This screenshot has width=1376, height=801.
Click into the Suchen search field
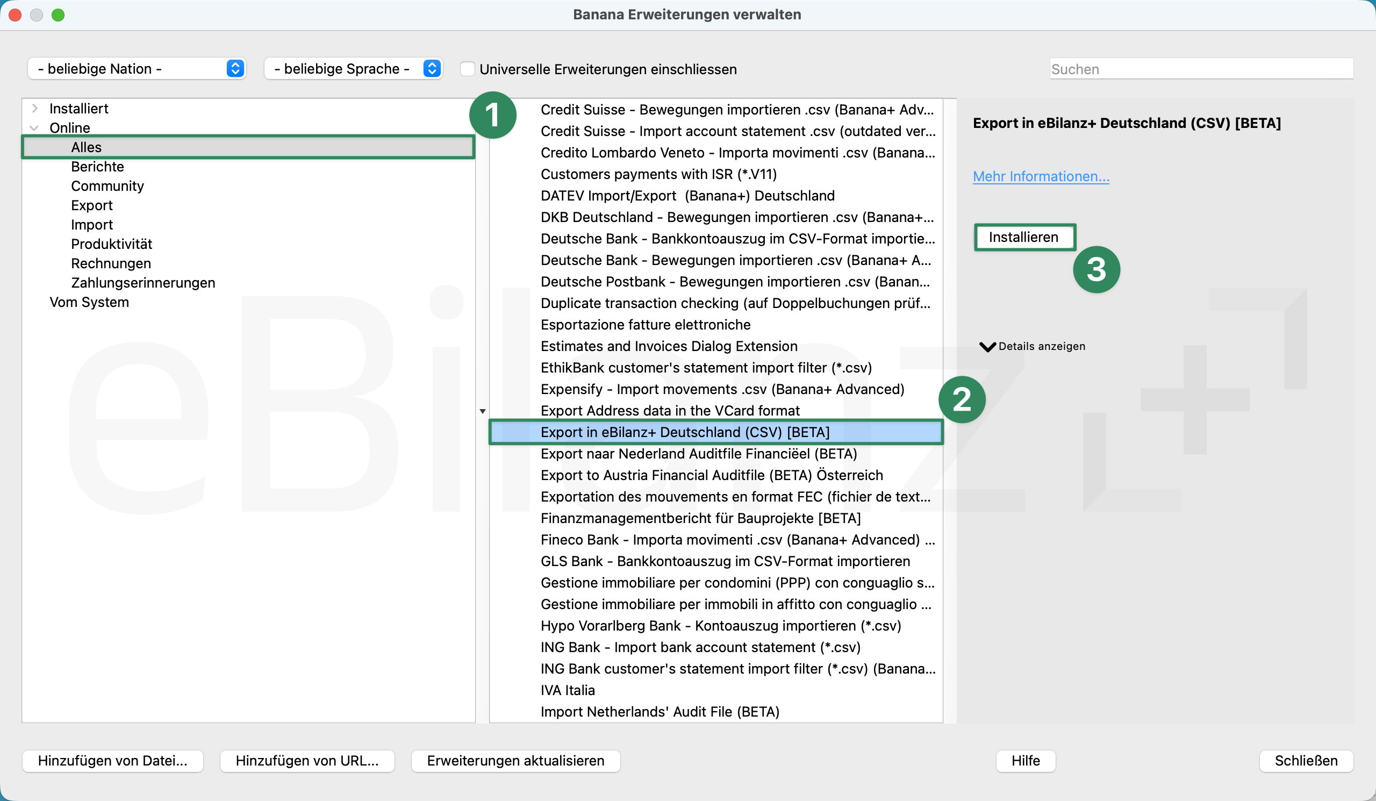tap(1201, 69)
